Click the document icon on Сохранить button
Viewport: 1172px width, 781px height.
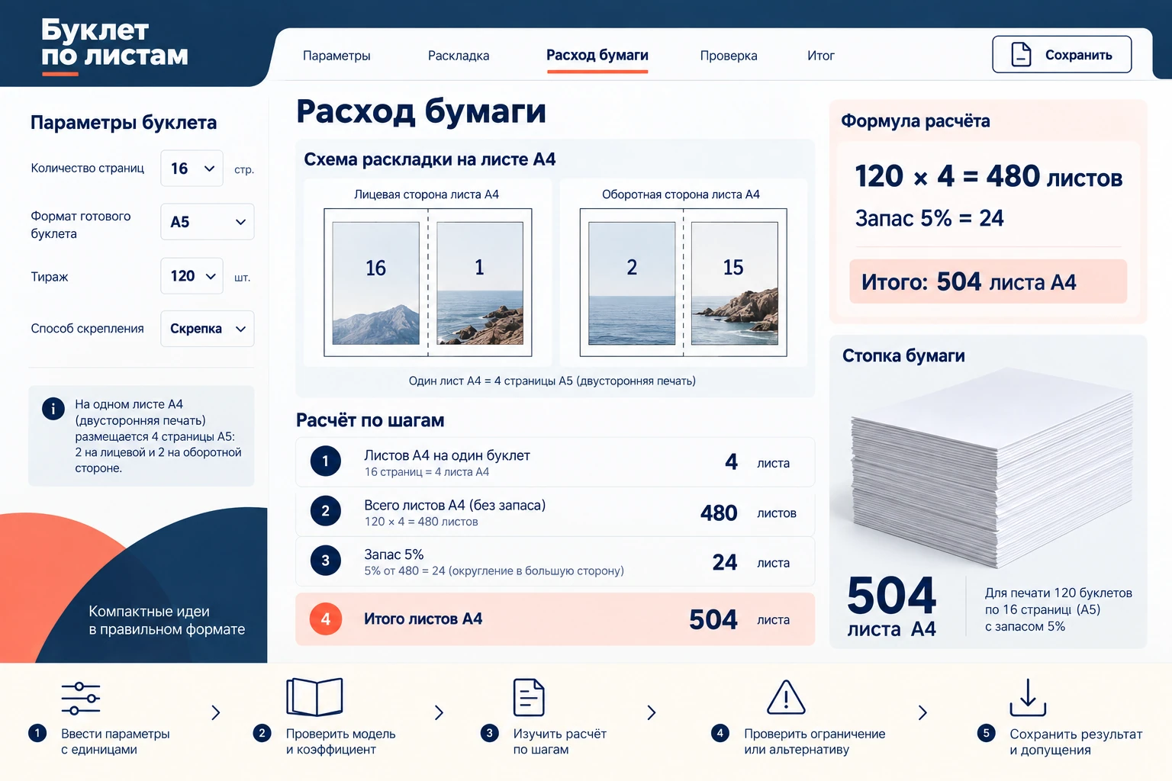tap(1021, 55)
